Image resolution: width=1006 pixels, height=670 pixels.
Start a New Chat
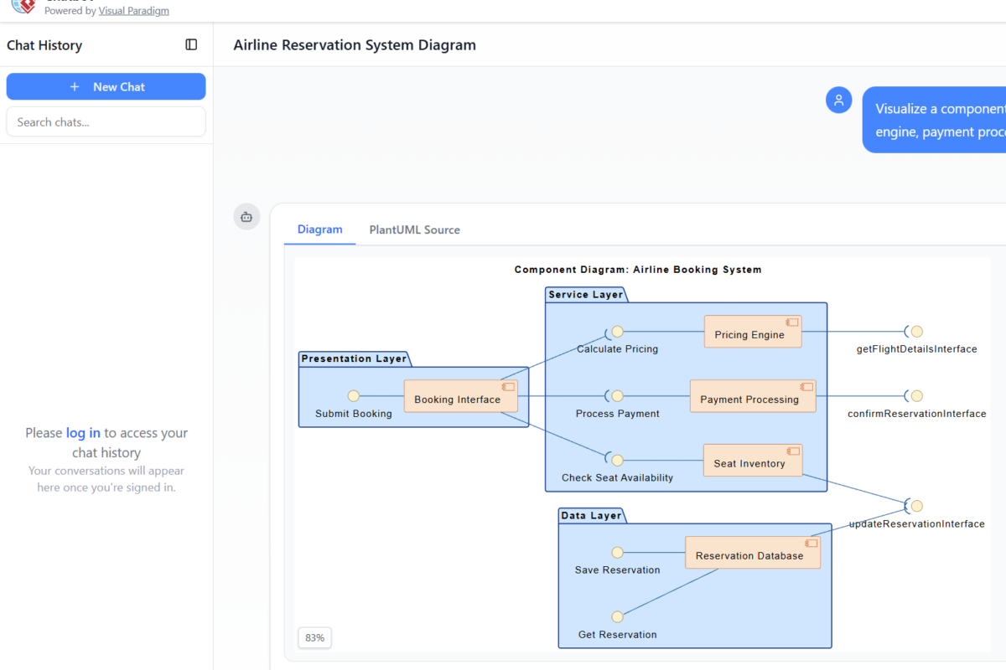point(106,86)
